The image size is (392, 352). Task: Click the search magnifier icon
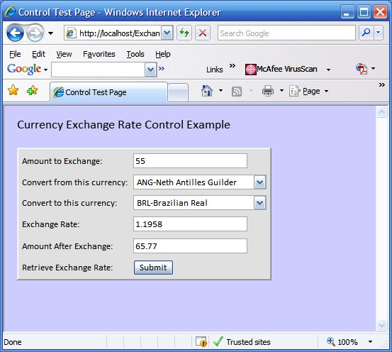(366, 33)
